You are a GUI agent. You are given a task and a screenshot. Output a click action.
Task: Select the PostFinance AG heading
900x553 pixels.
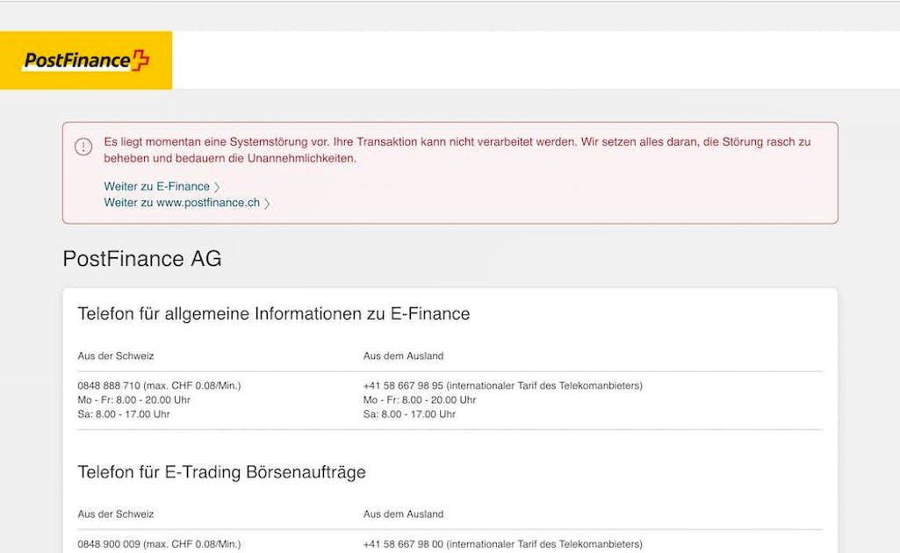[141, 259]
